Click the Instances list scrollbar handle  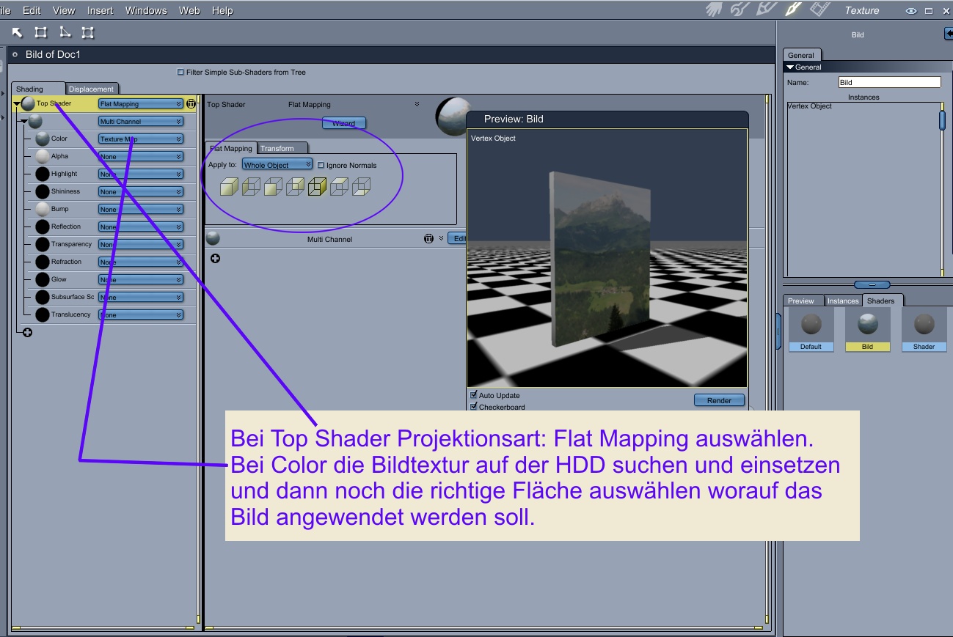point(943,121)
